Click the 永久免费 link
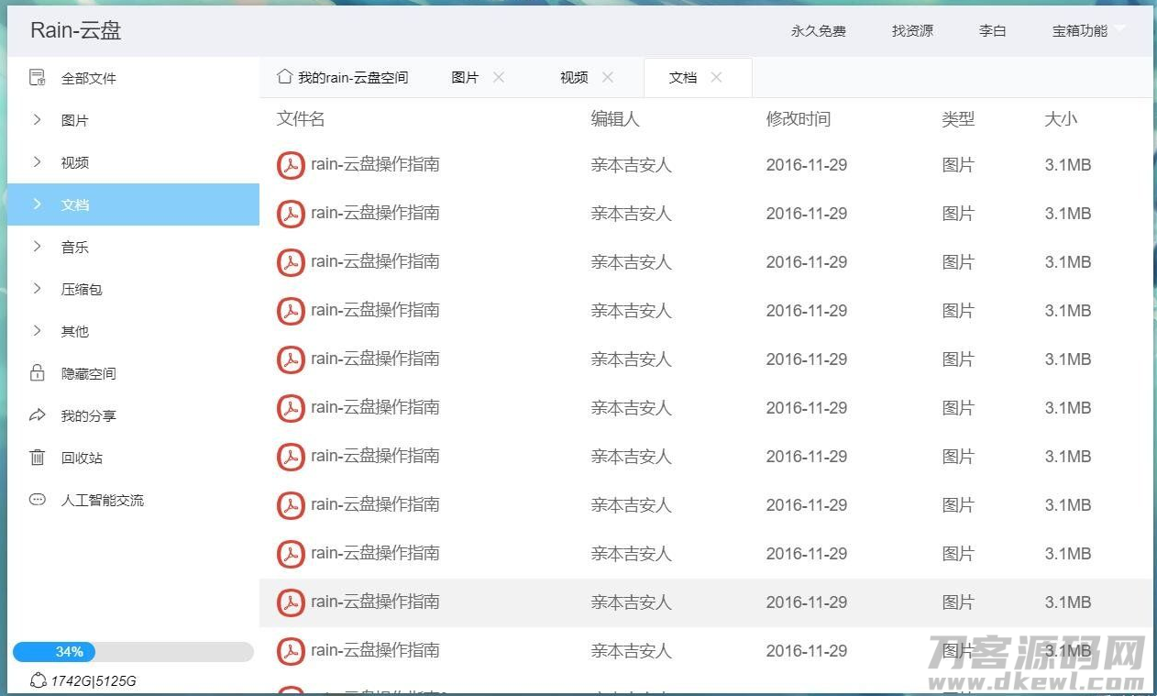This screenshot has height=696, width=1157. [x=818, y=30]
